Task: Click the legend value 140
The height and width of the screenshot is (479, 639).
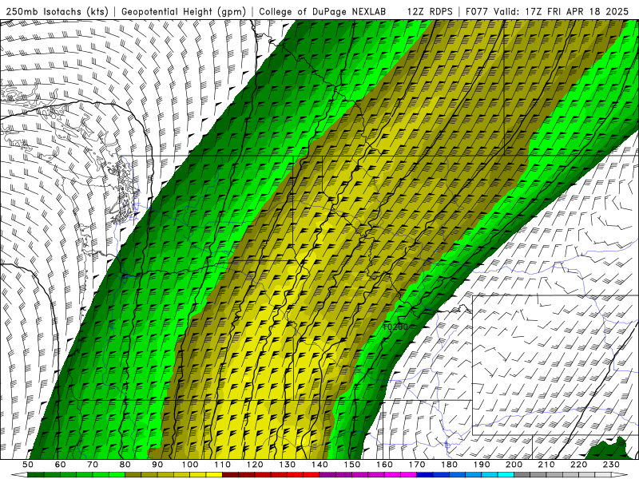Action: point(320,465)
